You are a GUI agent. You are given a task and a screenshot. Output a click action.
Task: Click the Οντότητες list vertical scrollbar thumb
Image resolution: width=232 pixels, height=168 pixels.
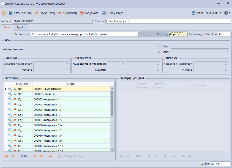tap(112, 103)
